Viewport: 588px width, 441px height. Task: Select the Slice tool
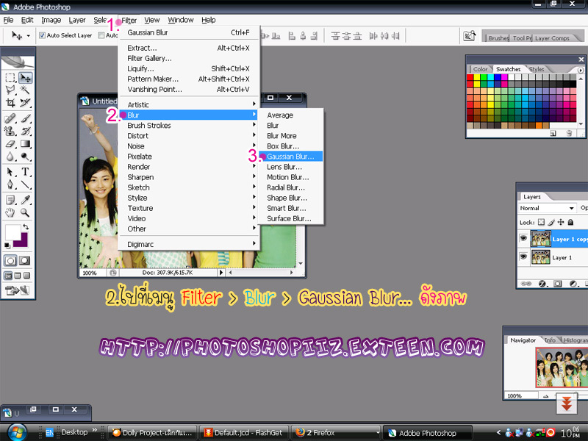26,102
